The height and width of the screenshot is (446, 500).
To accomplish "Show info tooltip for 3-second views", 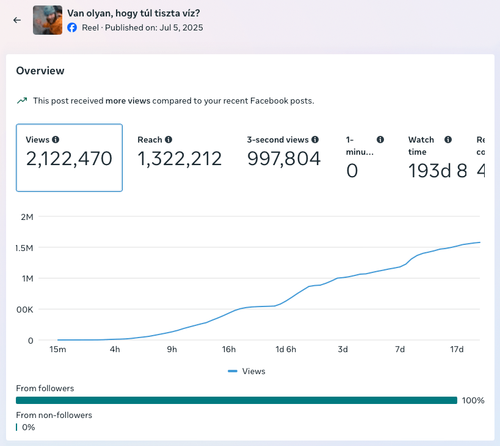I will click(x=315, y=140).
